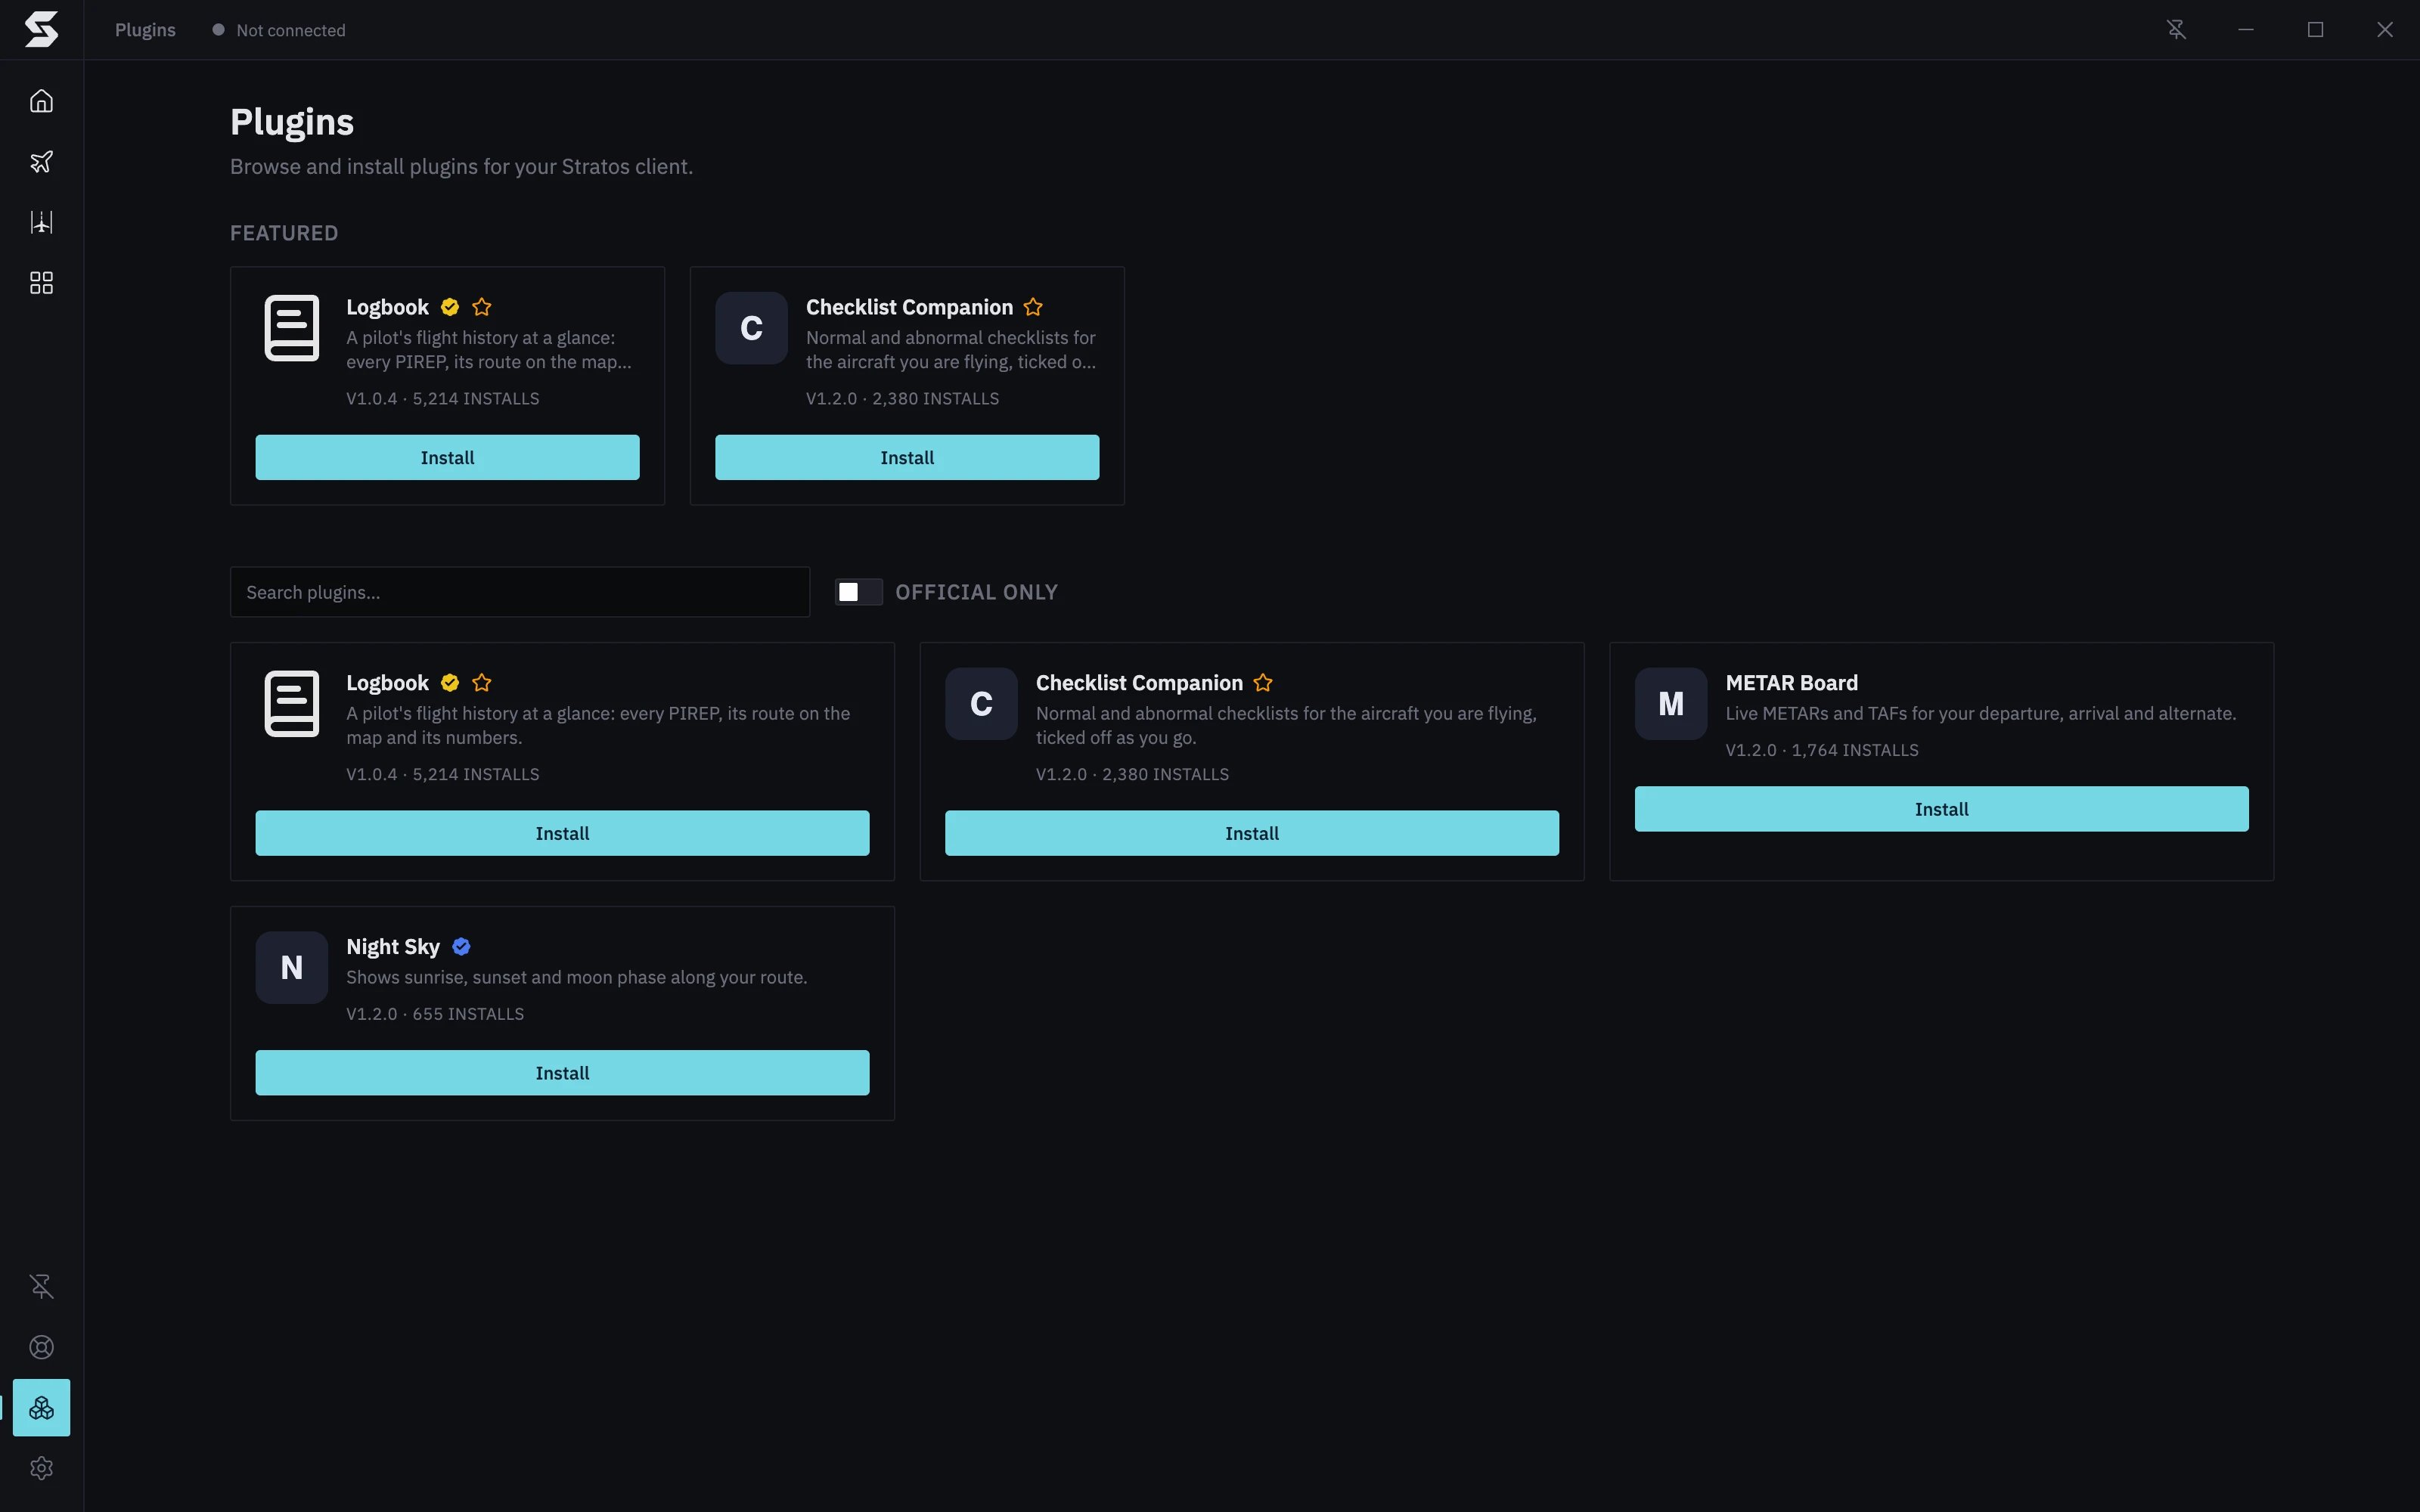Maximize the Stratos window
2420x1512 pixels.
tap(2315, 30)
